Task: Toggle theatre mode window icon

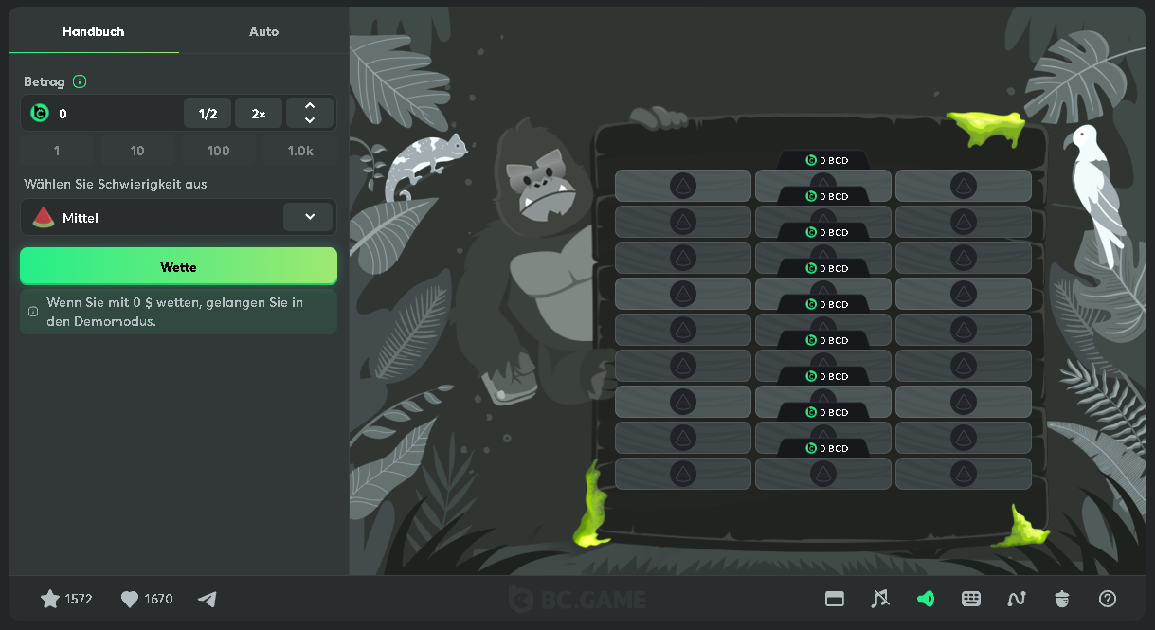Action: (835, 599)
